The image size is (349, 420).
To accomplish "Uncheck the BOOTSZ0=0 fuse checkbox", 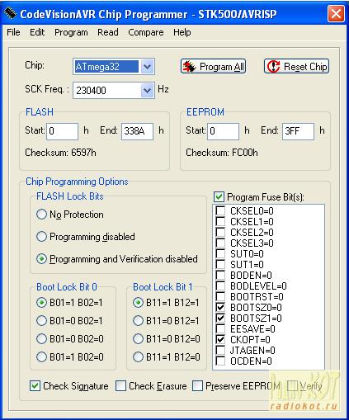I will pos(220,307).
